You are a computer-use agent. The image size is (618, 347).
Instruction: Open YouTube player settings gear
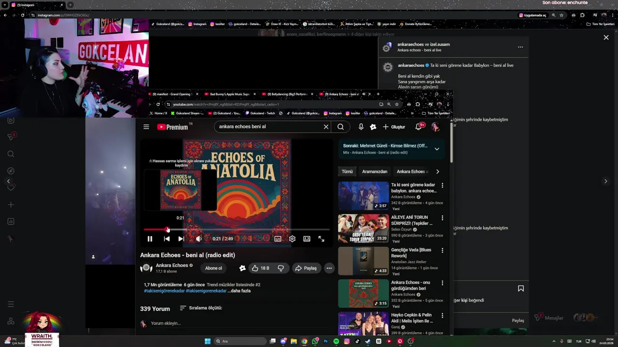[292, 239]
